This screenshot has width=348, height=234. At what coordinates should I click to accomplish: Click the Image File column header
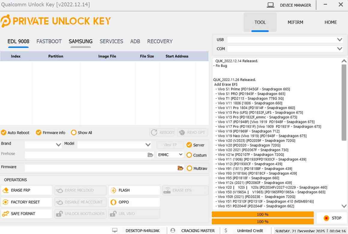point(107,56)
